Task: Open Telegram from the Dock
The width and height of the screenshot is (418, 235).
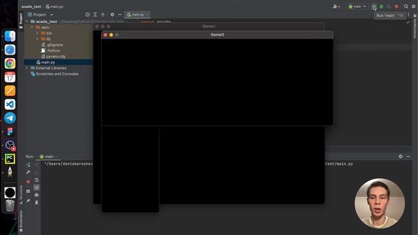Action: tap(10, 118)
